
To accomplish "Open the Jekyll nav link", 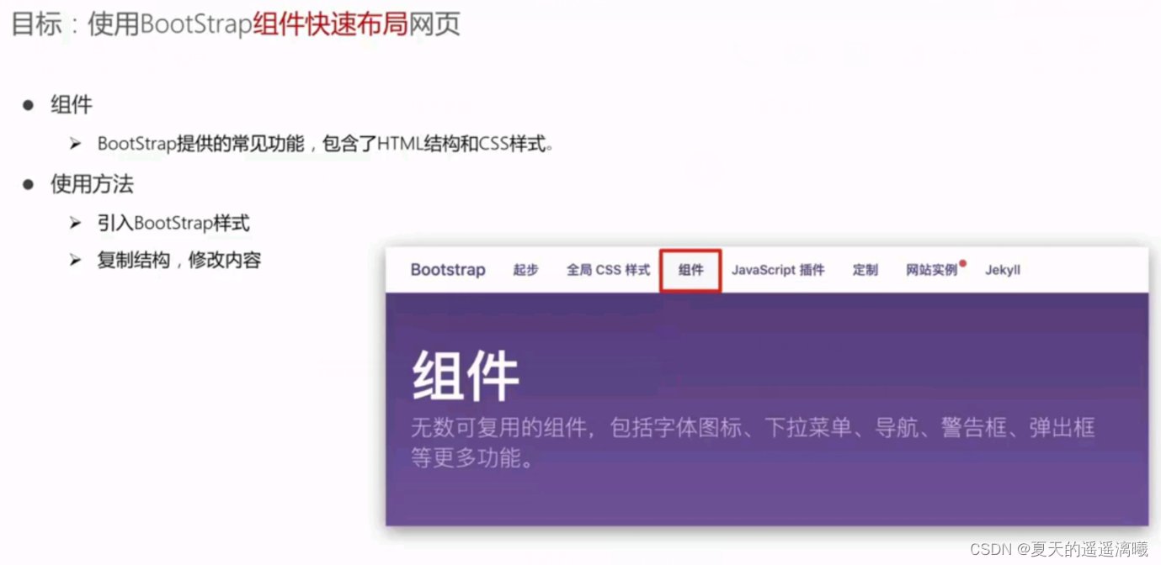I will [x=1003, y=270].
